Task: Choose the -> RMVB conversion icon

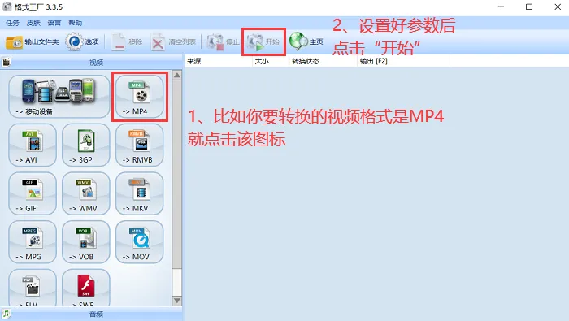Action: click(x=140, y=145)
